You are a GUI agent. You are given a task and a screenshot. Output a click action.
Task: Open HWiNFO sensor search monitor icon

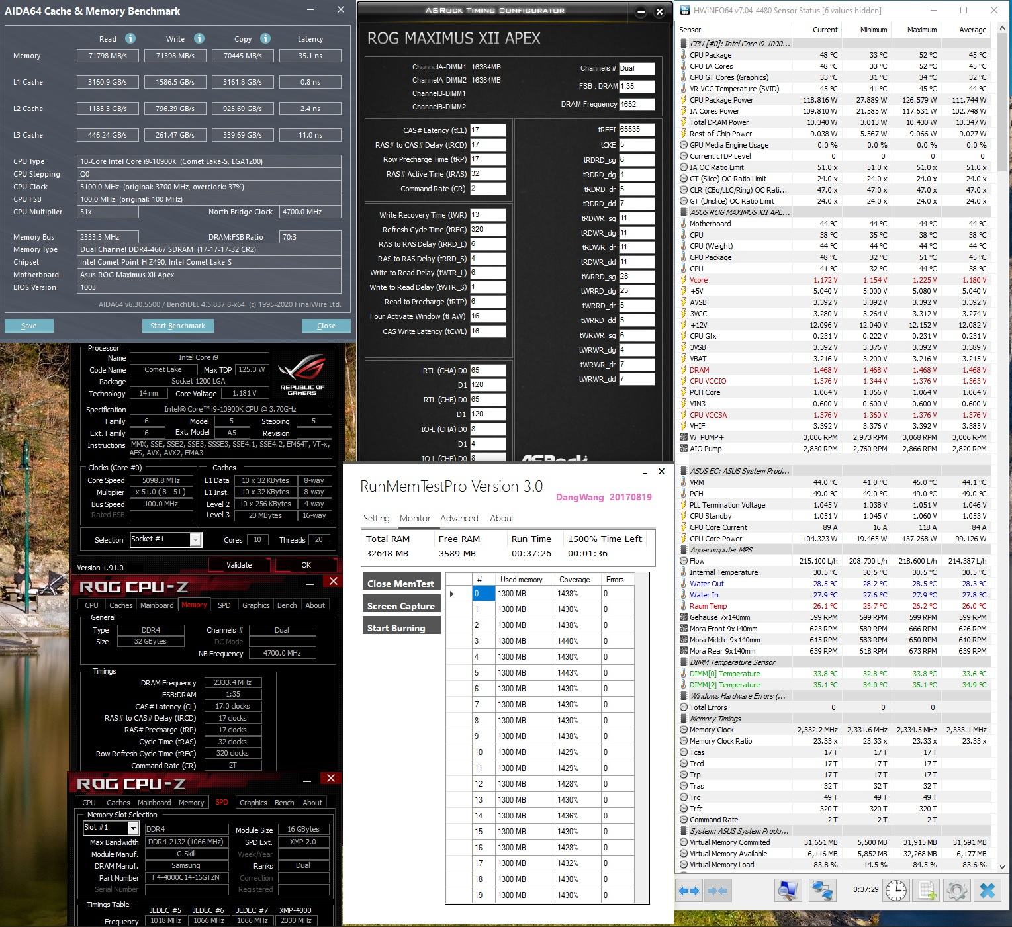pos(787,891)
